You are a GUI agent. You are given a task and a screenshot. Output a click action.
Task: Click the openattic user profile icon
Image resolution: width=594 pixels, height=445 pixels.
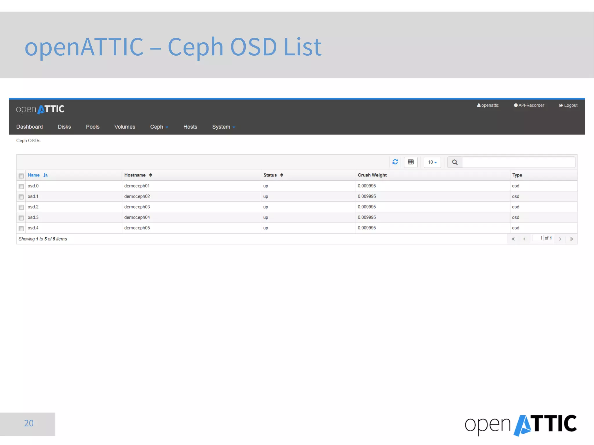click(479, 105)
